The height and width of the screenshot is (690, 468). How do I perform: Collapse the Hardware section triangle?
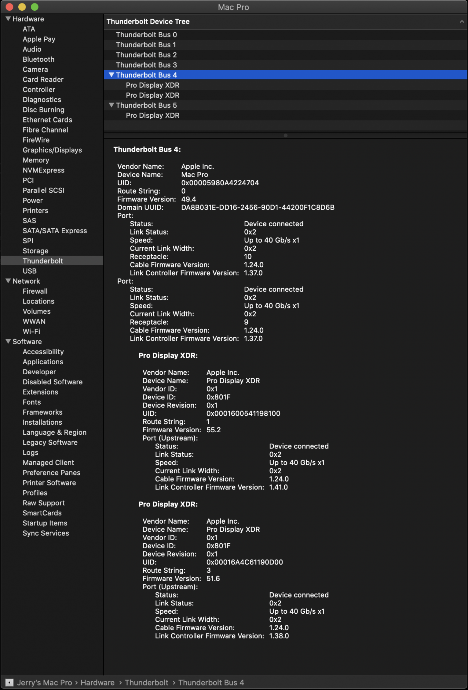pyautogui.click(x=8, y=19)
